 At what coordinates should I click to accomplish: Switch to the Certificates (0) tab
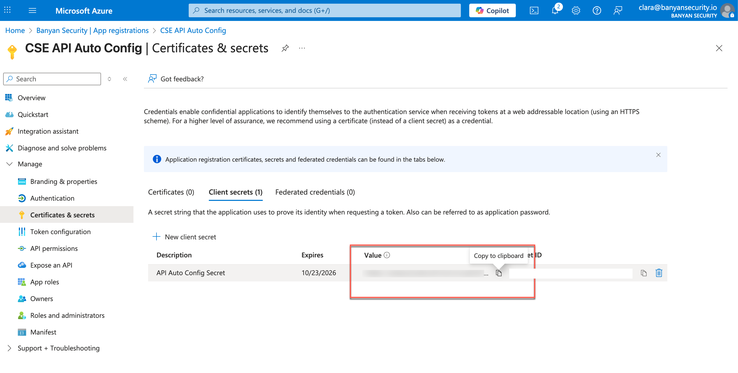point(171,192)
